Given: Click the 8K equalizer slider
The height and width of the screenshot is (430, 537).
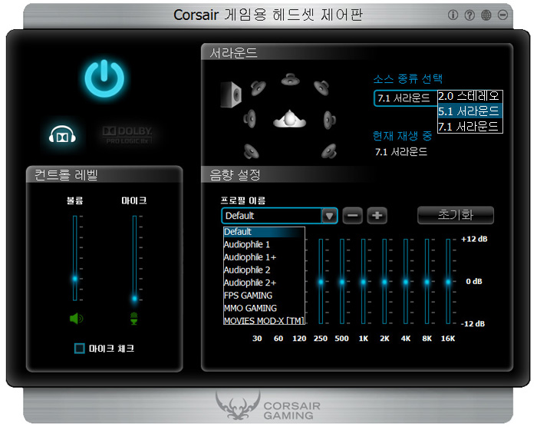Looking at the screenshot, I should 427,283.
